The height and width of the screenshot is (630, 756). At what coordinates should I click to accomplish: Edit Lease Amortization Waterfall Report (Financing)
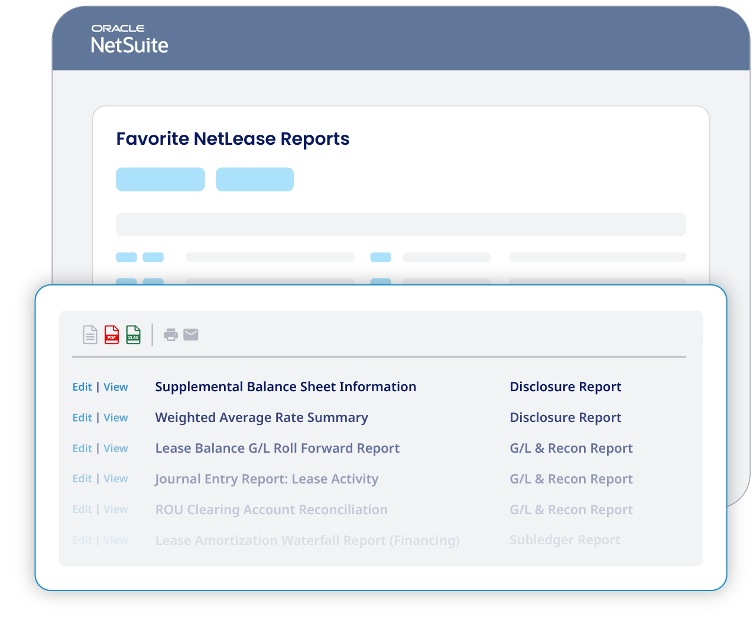click(82, 540)
